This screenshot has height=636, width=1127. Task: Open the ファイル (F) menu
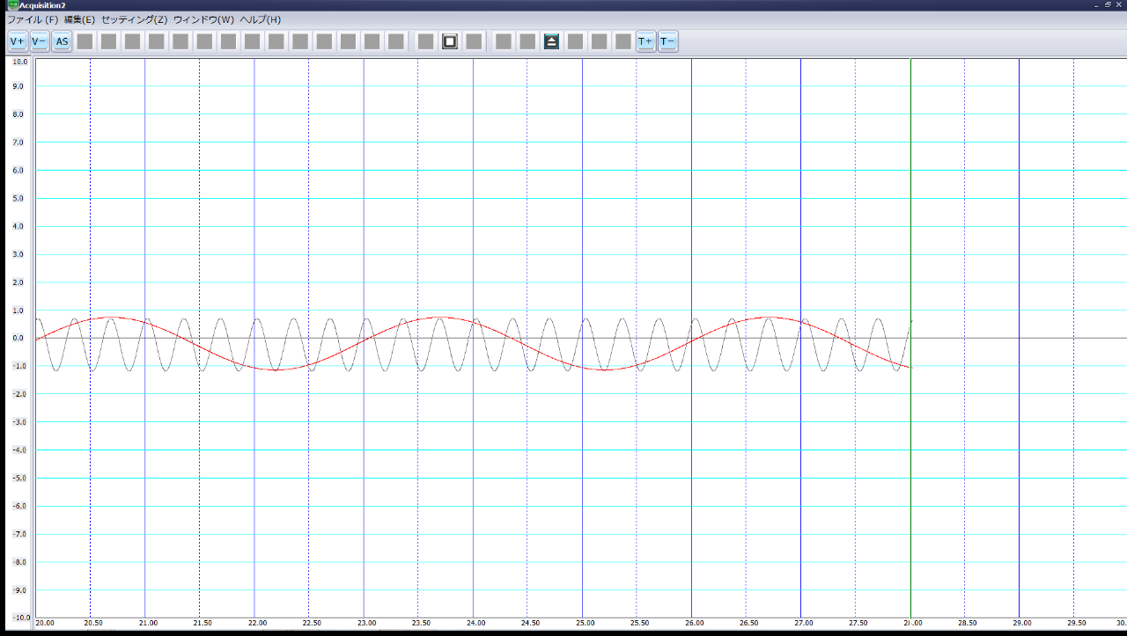click(x=33, y=19)
